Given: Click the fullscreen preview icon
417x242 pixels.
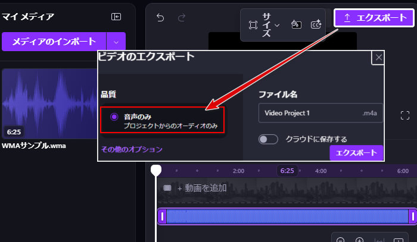Looking at the screenshot, I should pyautogui.click(x=405, y=115).
